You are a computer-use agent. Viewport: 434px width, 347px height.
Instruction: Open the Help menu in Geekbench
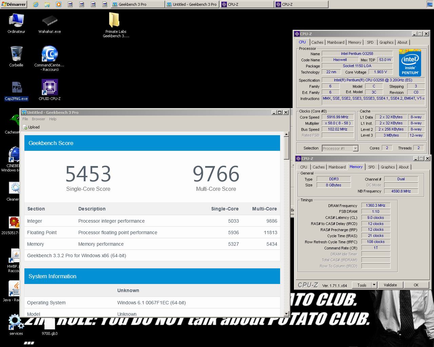(53, 119)
